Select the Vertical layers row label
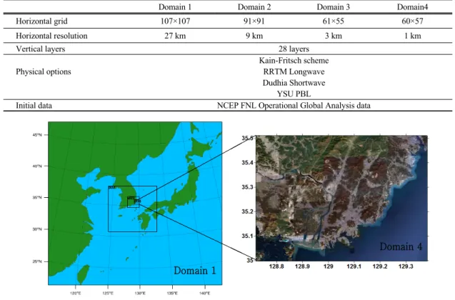This screenshot has width=455, height=300. pos(40,49)
